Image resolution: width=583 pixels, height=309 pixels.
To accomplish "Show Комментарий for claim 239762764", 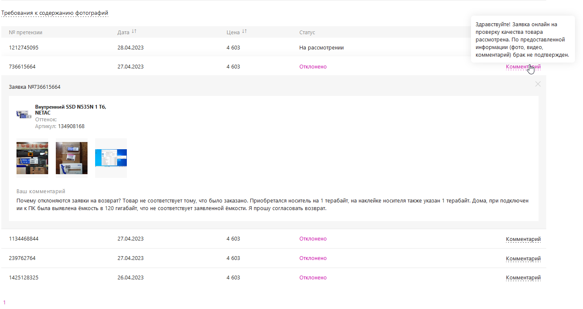I will pyautogui.click(x=523, y=259).
